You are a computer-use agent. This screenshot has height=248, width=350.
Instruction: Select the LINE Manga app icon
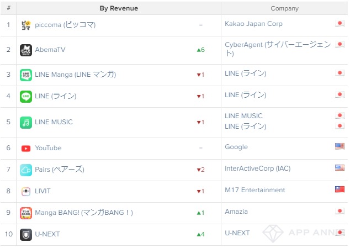click(25, 75)
